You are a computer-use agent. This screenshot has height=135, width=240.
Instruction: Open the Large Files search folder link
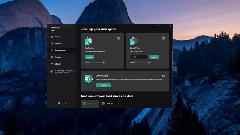[x=141, y=63]
